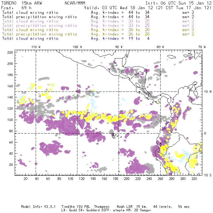
Task: Click 'Model Info: V3.3.1' footer text
Action: (38, 207)
